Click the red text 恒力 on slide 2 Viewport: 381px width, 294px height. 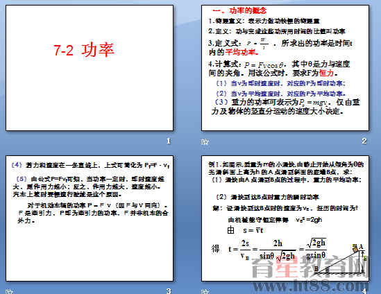tap(327, 73)
